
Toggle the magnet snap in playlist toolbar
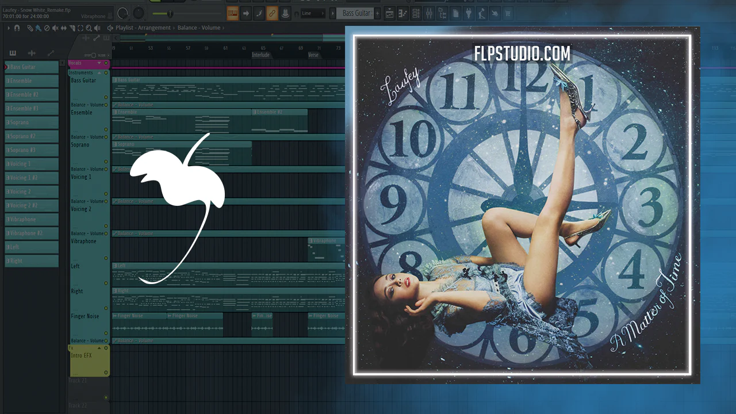(17, 28)
